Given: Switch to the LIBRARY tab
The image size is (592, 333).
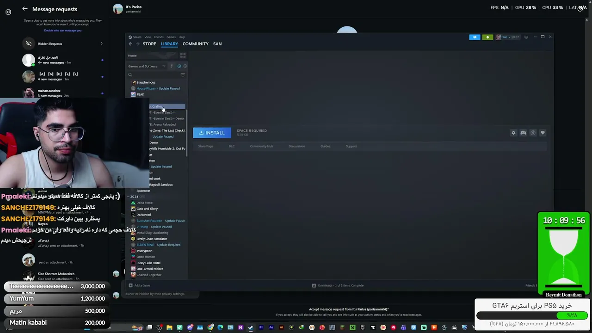Looking at the screenshot, I should tap(169, 44).
